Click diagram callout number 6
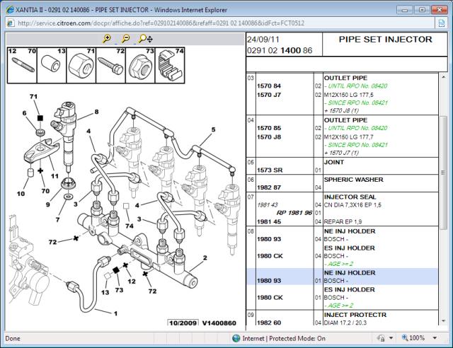Viewport: 453px width, 348px height. coord(24,113)
